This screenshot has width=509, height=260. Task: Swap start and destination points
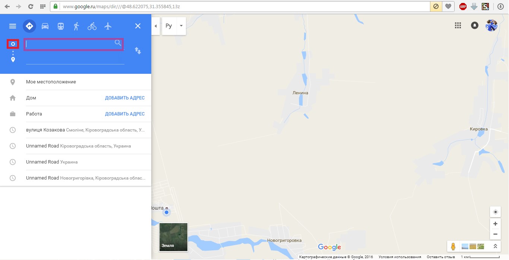tap(138, 50)
